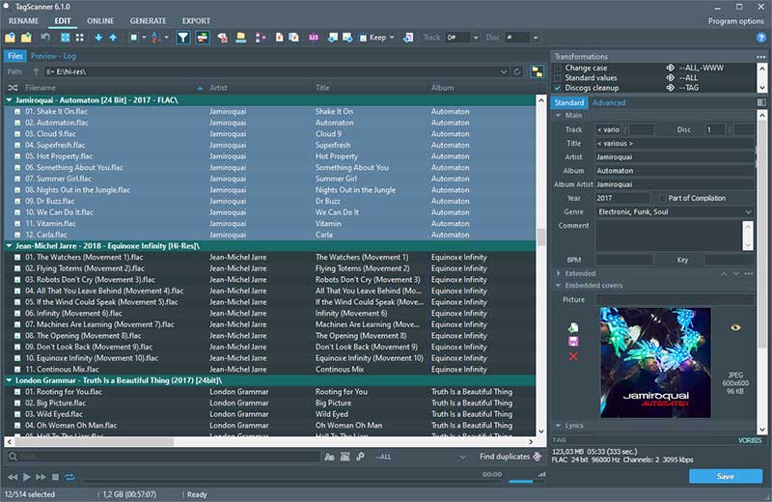Click the red X delete cover icon
The width and height of the screenshot is (772, 502).
pos(573,356)
